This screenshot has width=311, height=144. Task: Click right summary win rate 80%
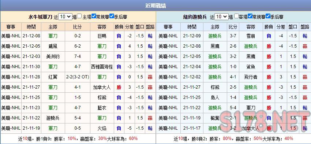click(x=227, y=139)
